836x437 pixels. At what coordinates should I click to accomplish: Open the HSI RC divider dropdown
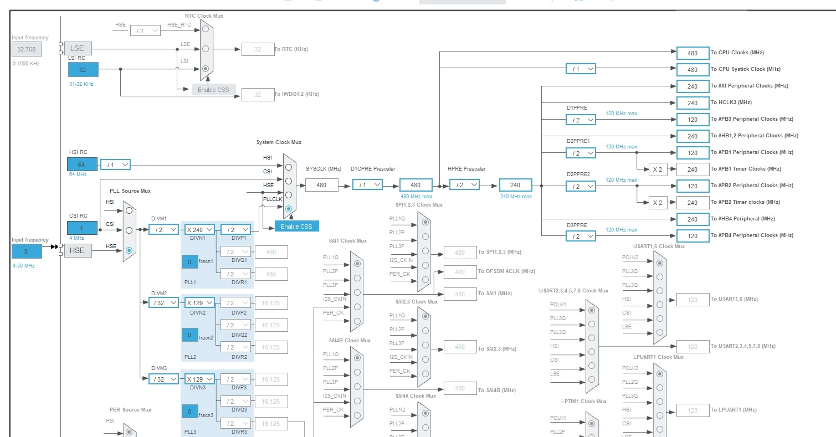pos(115,164)
